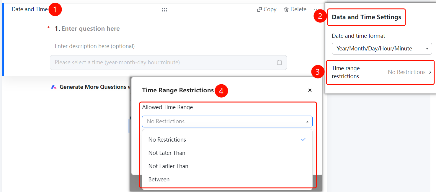
Task: Click the Delete trash icon
Action: pos(286,9)
